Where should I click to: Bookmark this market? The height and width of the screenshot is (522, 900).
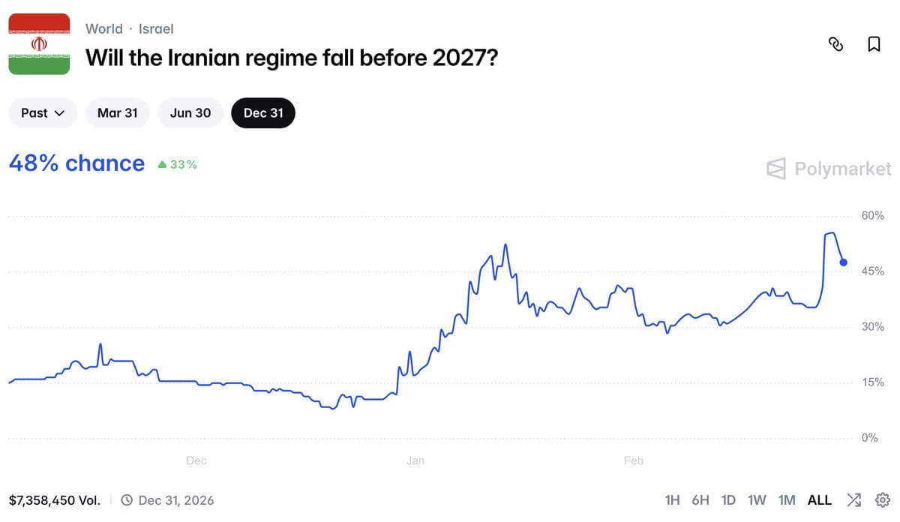click(873, 45)
